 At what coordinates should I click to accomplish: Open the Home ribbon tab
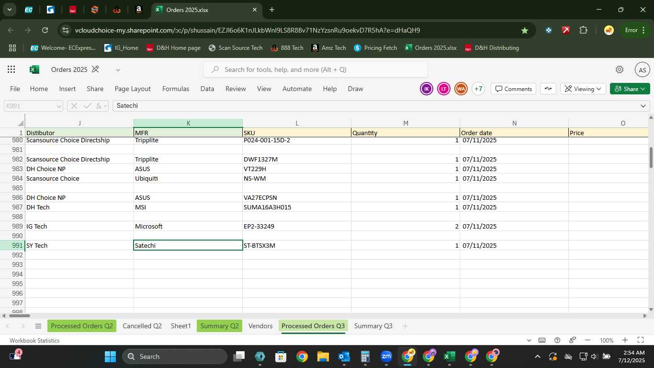pyautogui.click(x=39, y=89)
